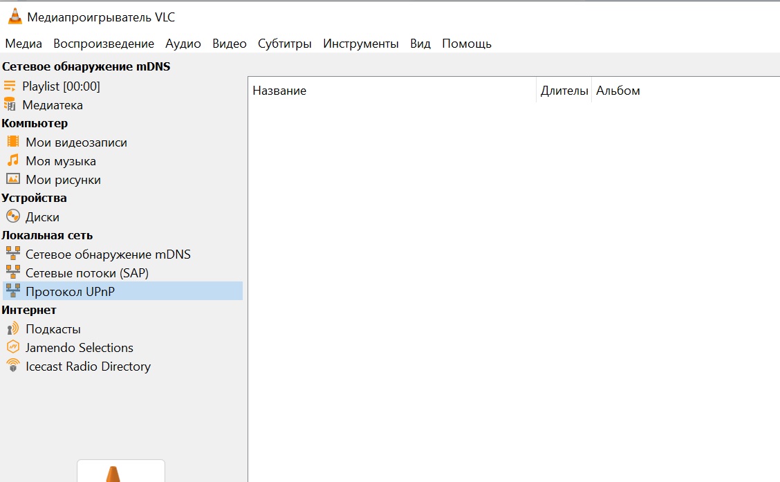Select Протокол UPnP item
This screenshot has width=780, height=482.
point(122,291)
